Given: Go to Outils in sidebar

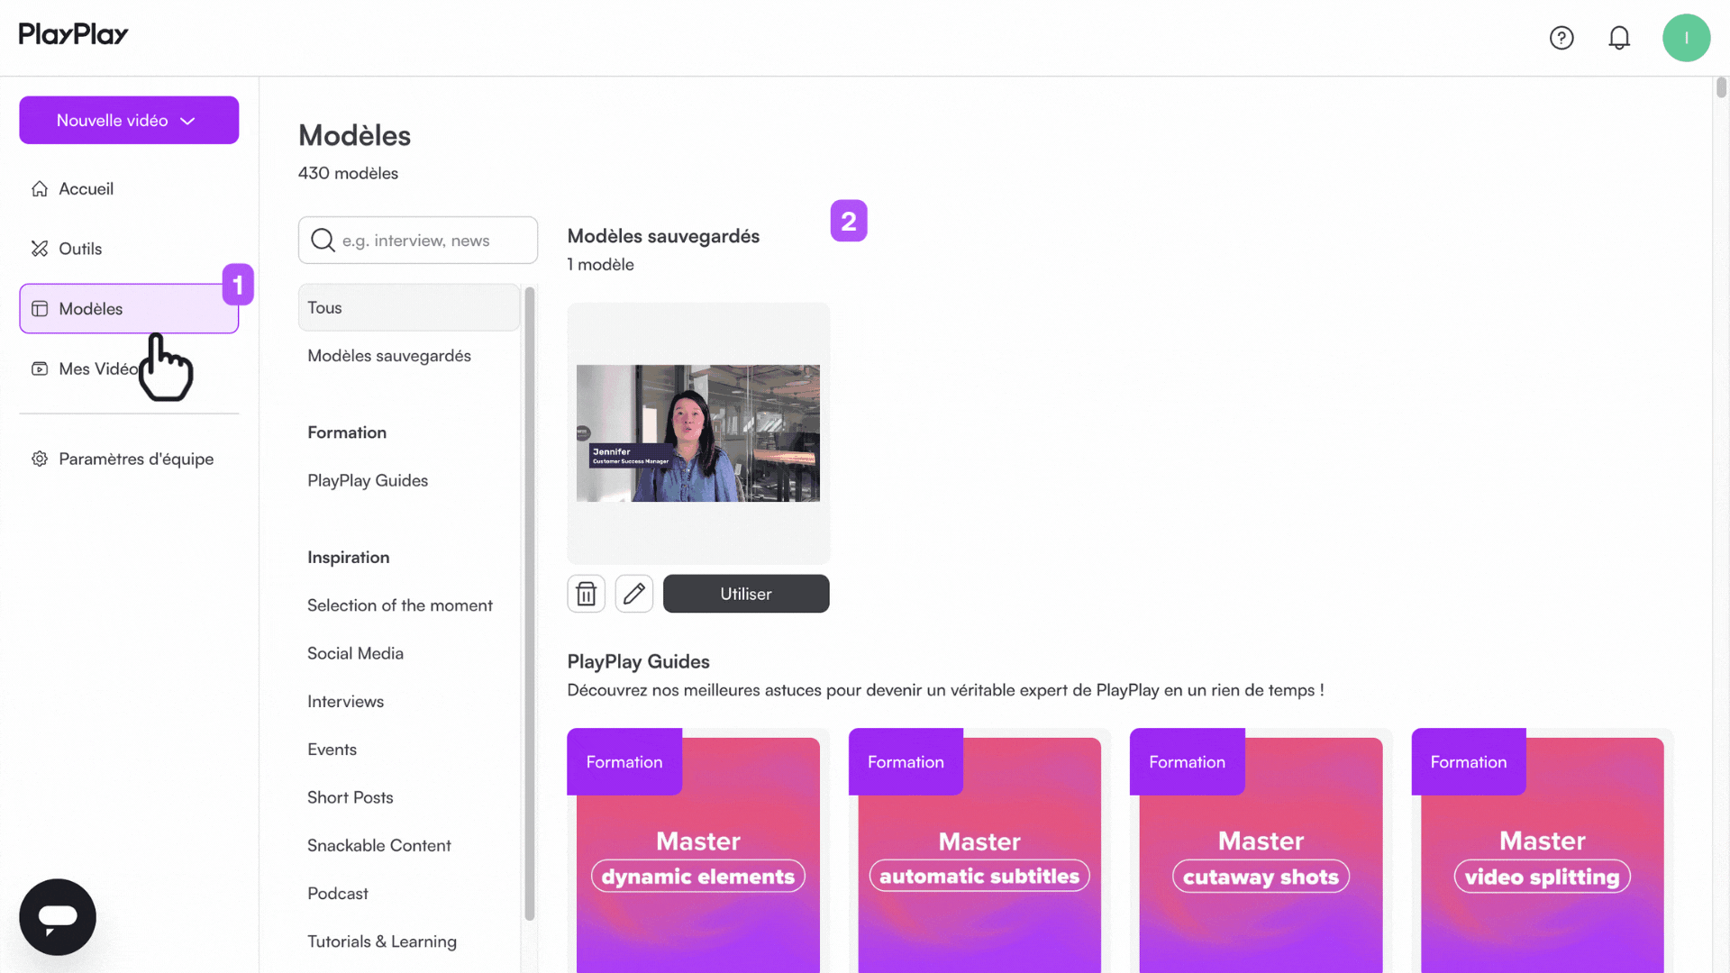Looking at the screenshot, I should (x=80, y=249).
